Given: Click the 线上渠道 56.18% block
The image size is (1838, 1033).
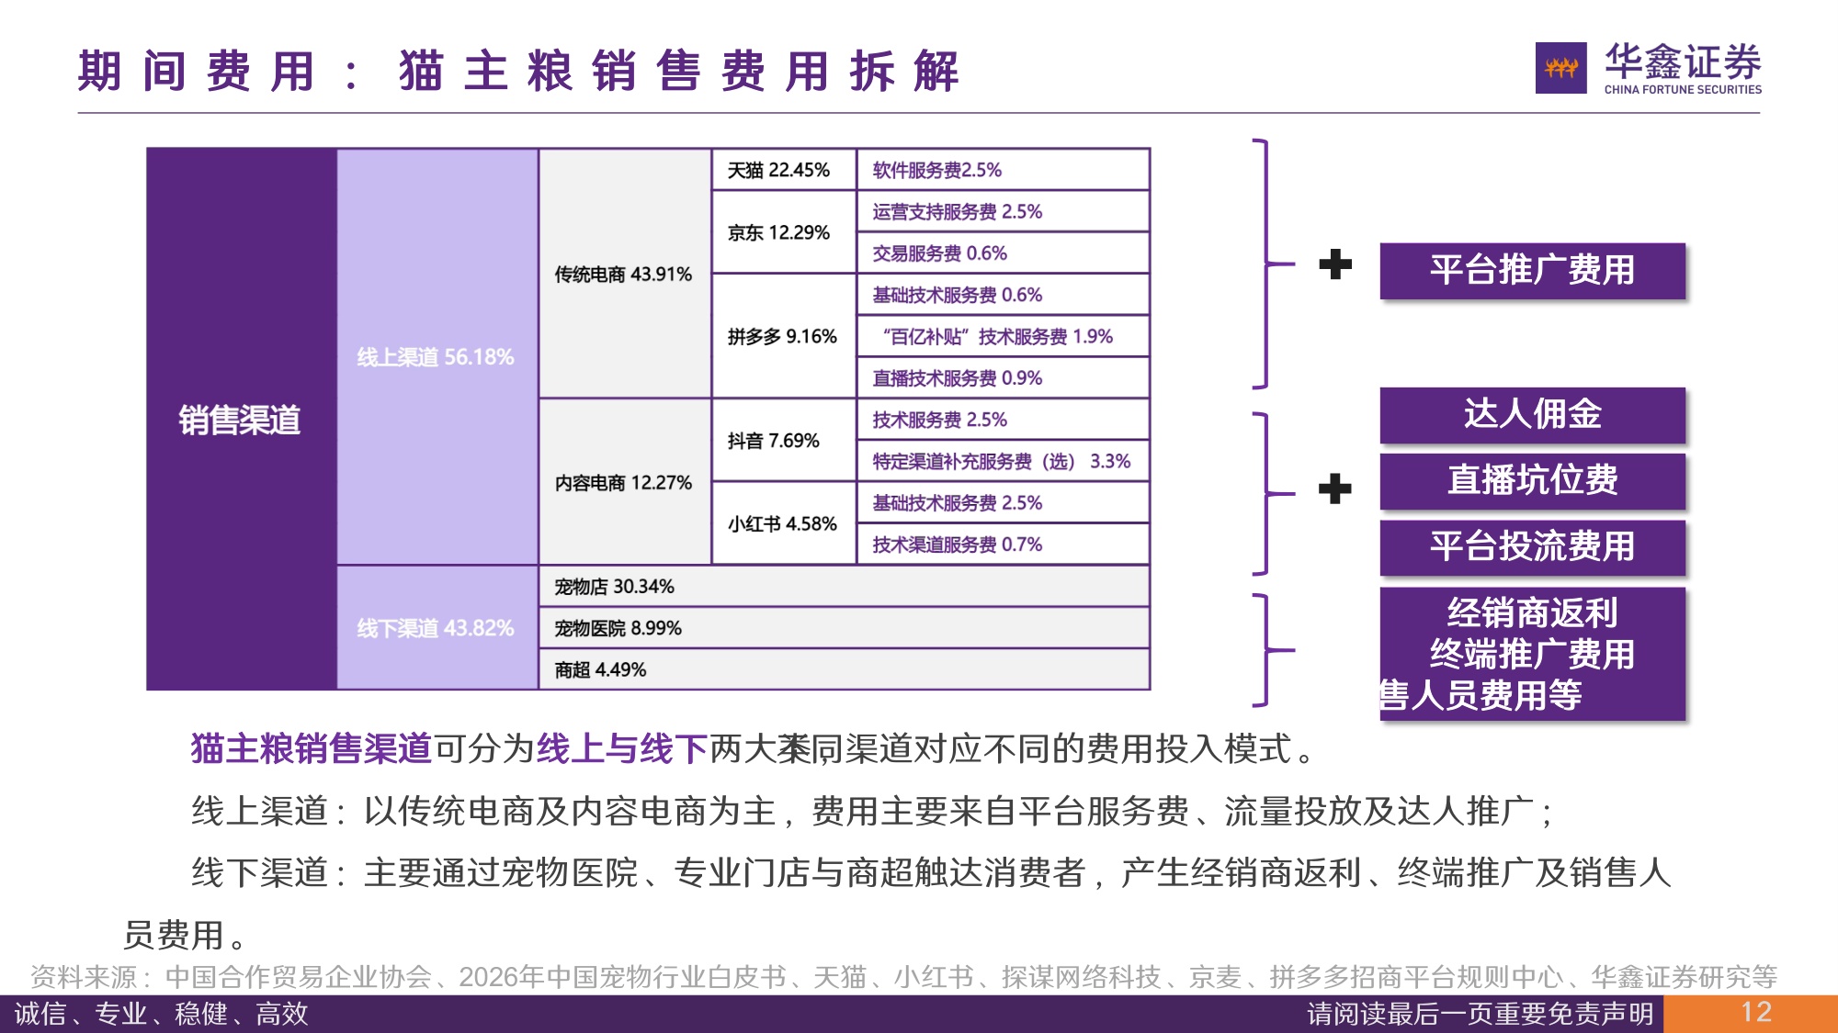Looking at the screenshot, I should click(x=437, y=356).
